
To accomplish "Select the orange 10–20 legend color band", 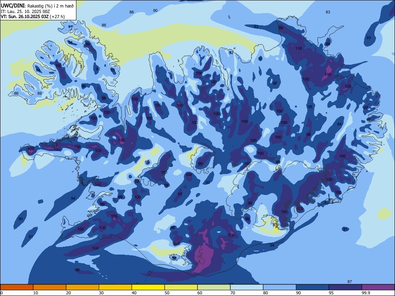I will point(50,287).
